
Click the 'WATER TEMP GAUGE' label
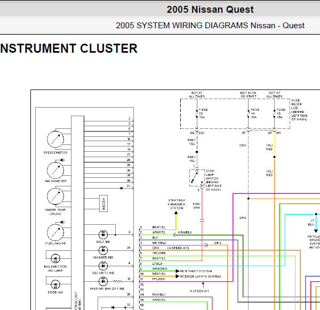point(55,212)
